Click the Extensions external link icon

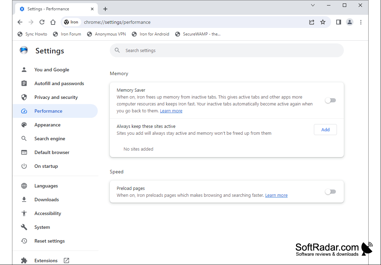pyautogui.click(x=66, y=261)
